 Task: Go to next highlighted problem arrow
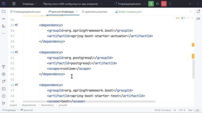(x=192, y=18)
